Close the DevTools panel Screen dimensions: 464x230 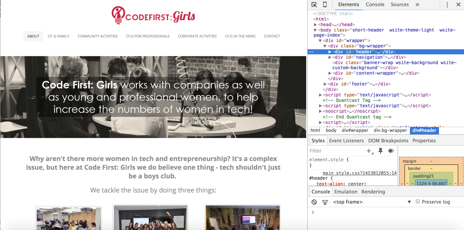pos(458,5)
